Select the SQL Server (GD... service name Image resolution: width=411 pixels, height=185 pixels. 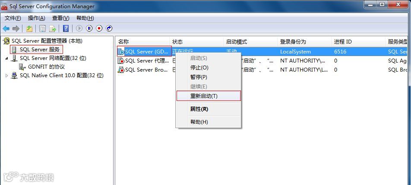pos(146,52)
